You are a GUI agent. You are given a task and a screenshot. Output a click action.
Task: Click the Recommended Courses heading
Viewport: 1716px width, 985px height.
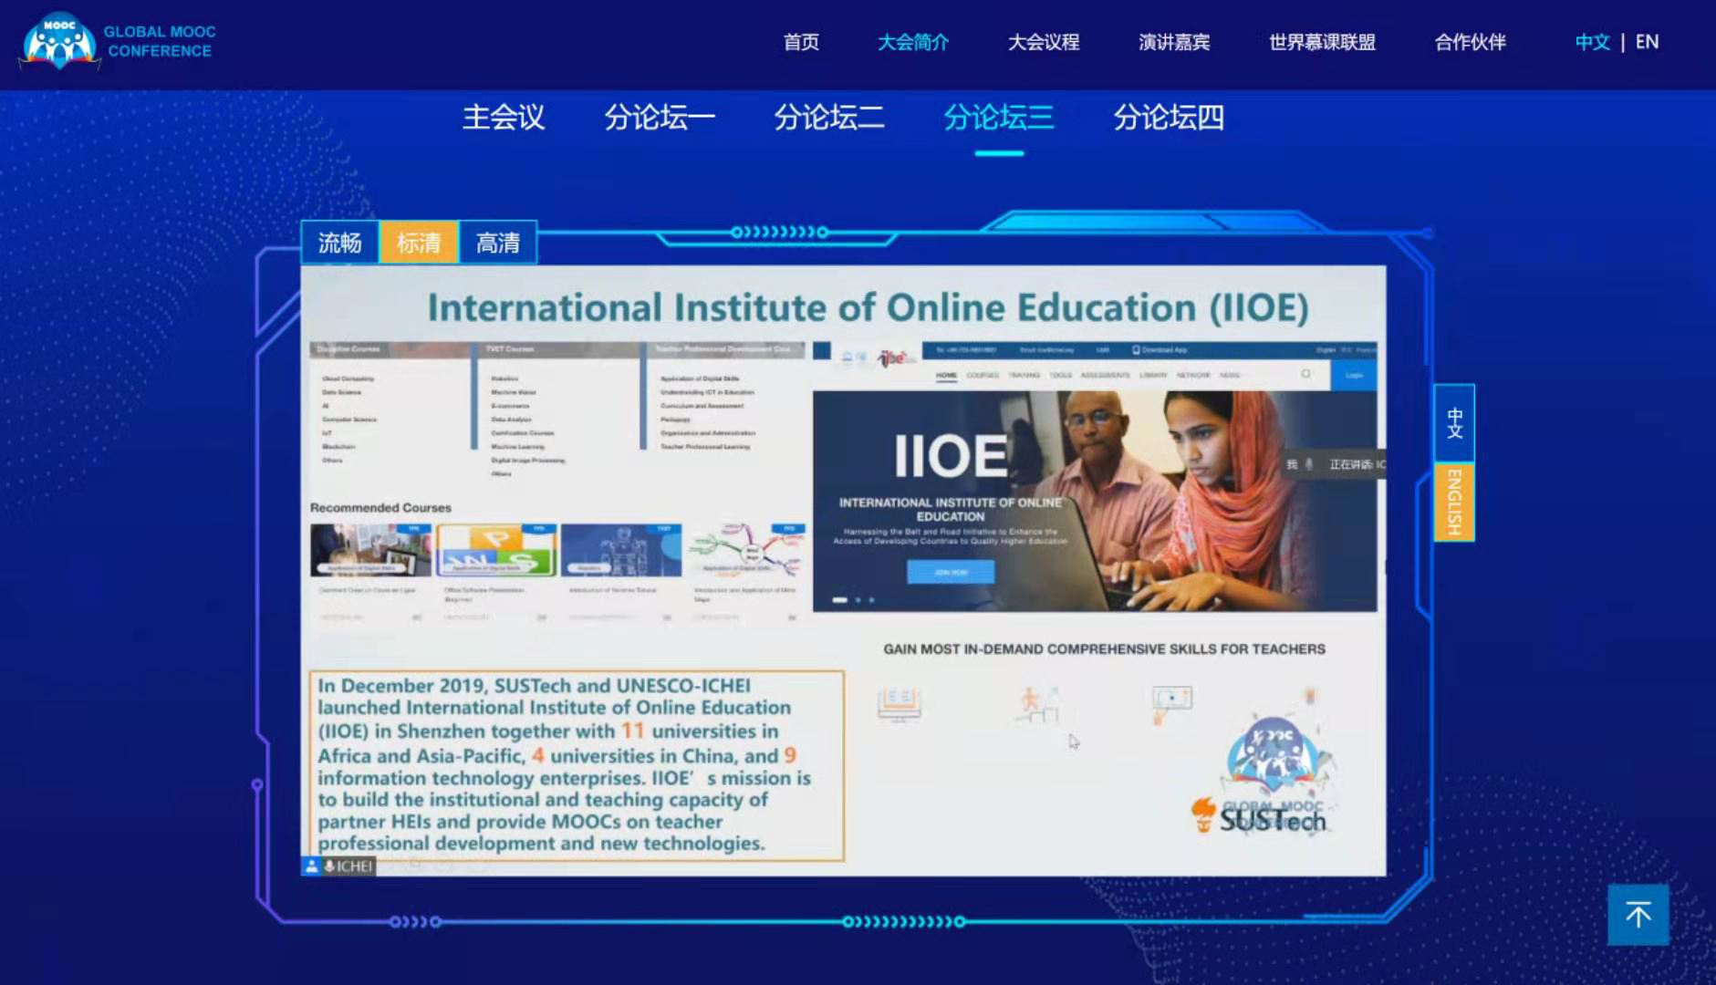point(380,508)
